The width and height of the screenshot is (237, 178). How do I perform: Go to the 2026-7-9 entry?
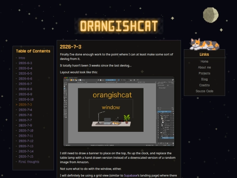pos(25,125)
